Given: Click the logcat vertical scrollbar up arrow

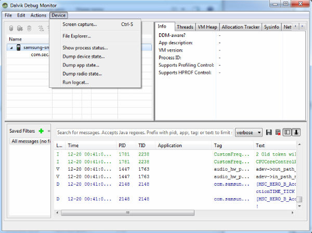Looking at the screenshot, I should point(300,144).
